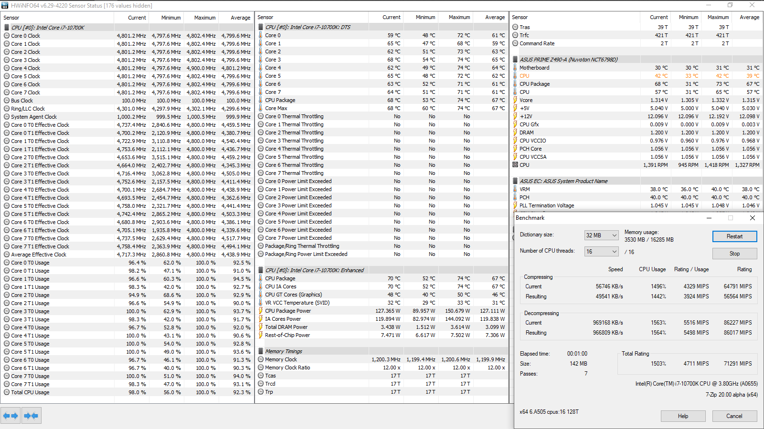Click the collapse panels inward arrows button
764x429 pixels.
(x=31, y=416)
